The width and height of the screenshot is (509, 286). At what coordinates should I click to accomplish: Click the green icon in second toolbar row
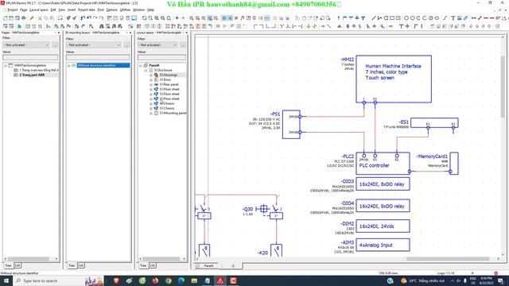pyautogui.click(x=19, y=26)
